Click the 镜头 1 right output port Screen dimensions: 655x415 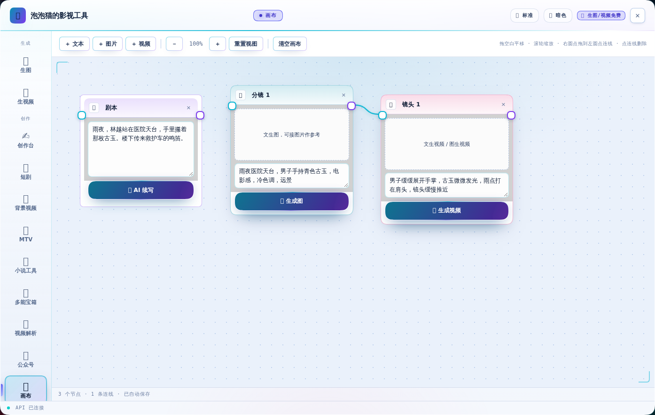point(511,115)
